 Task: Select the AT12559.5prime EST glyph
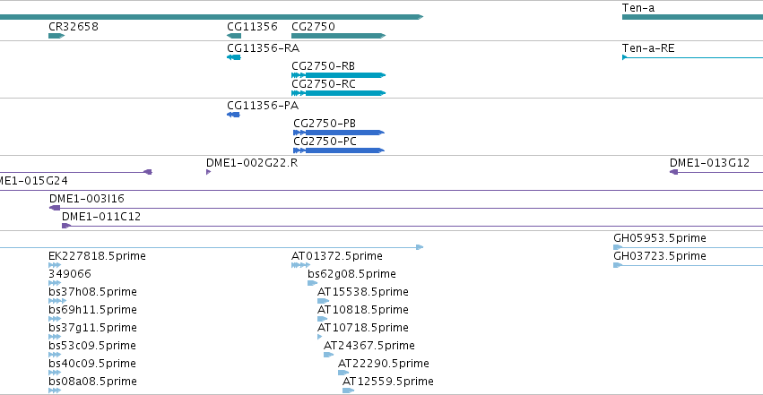[348, 391]
